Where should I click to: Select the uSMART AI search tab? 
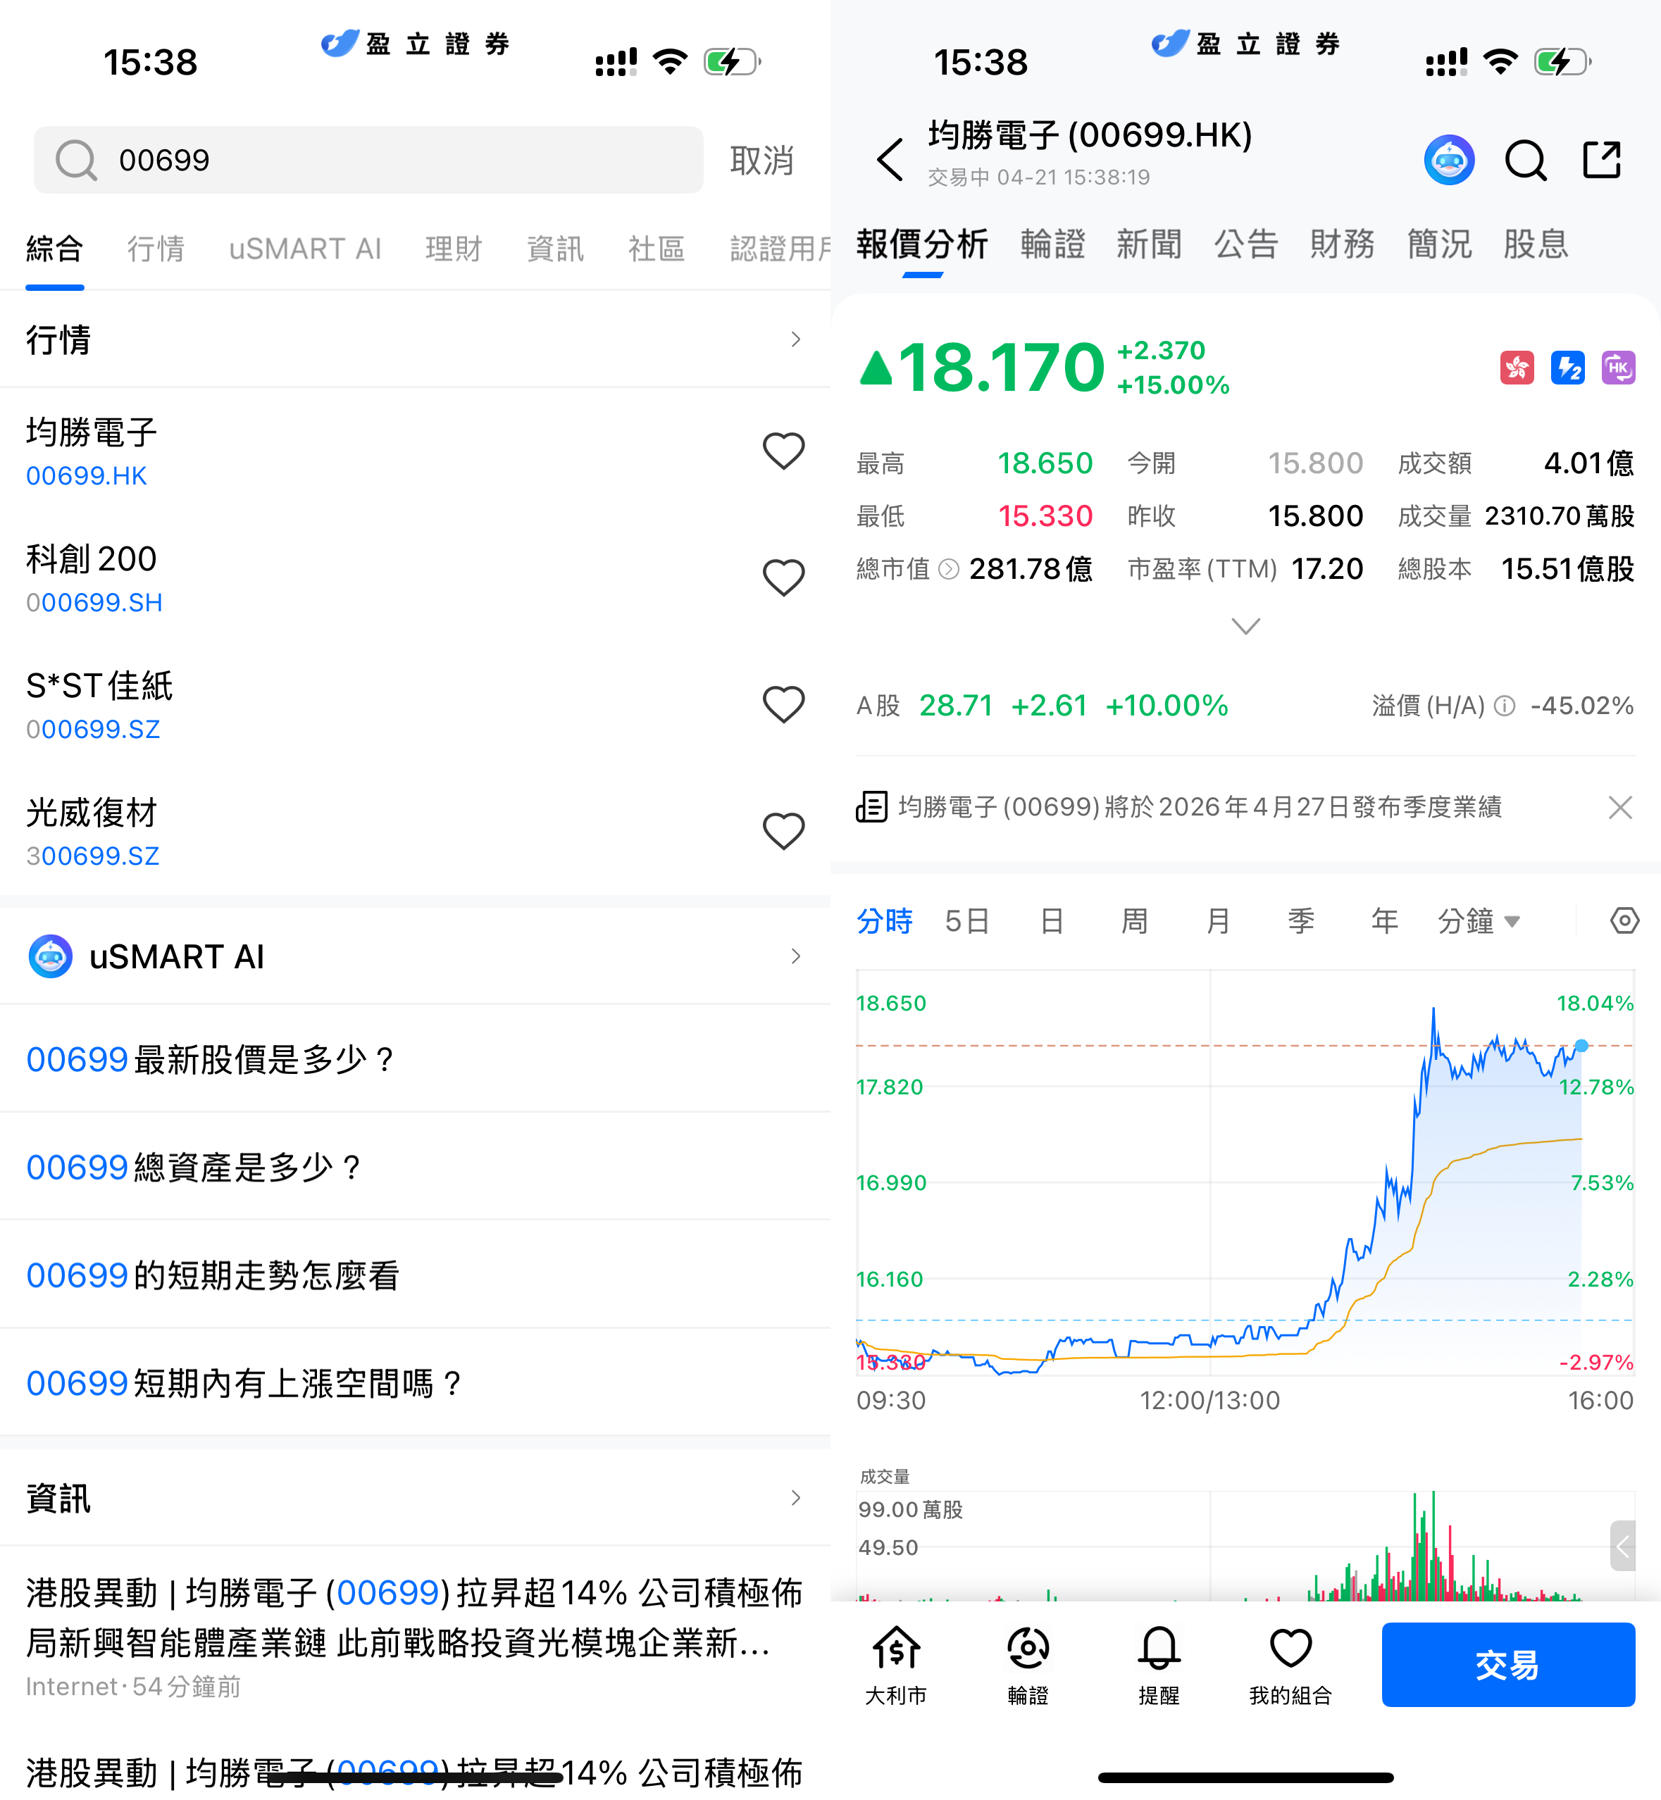coord(305,249)
